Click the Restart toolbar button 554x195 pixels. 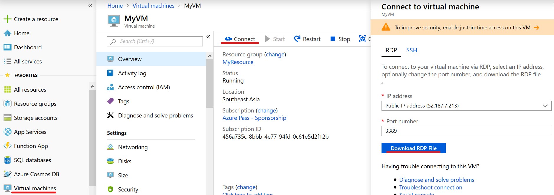click(x=307, y=39)
